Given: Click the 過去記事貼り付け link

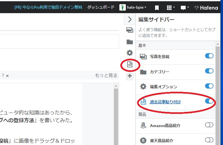Looking at the screenshot, I should point(165,102).
